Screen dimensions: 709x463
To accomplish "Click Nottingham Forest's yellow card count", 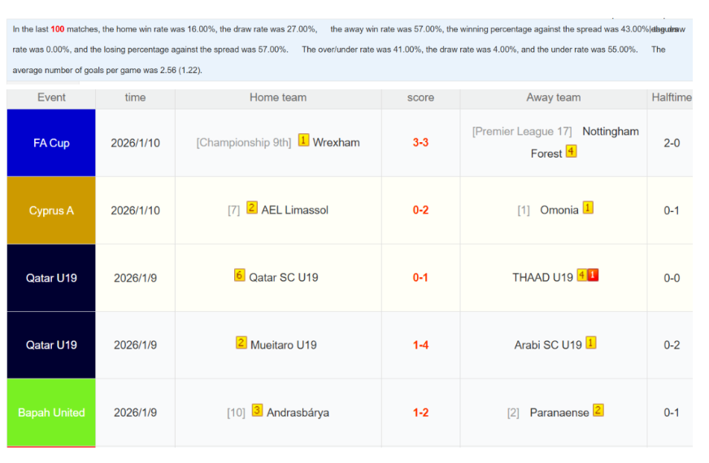I will (x=571, y=151).
